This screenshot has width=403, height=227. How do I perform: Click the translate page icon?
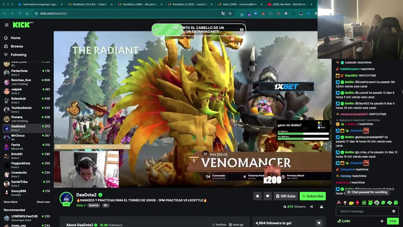223,14
